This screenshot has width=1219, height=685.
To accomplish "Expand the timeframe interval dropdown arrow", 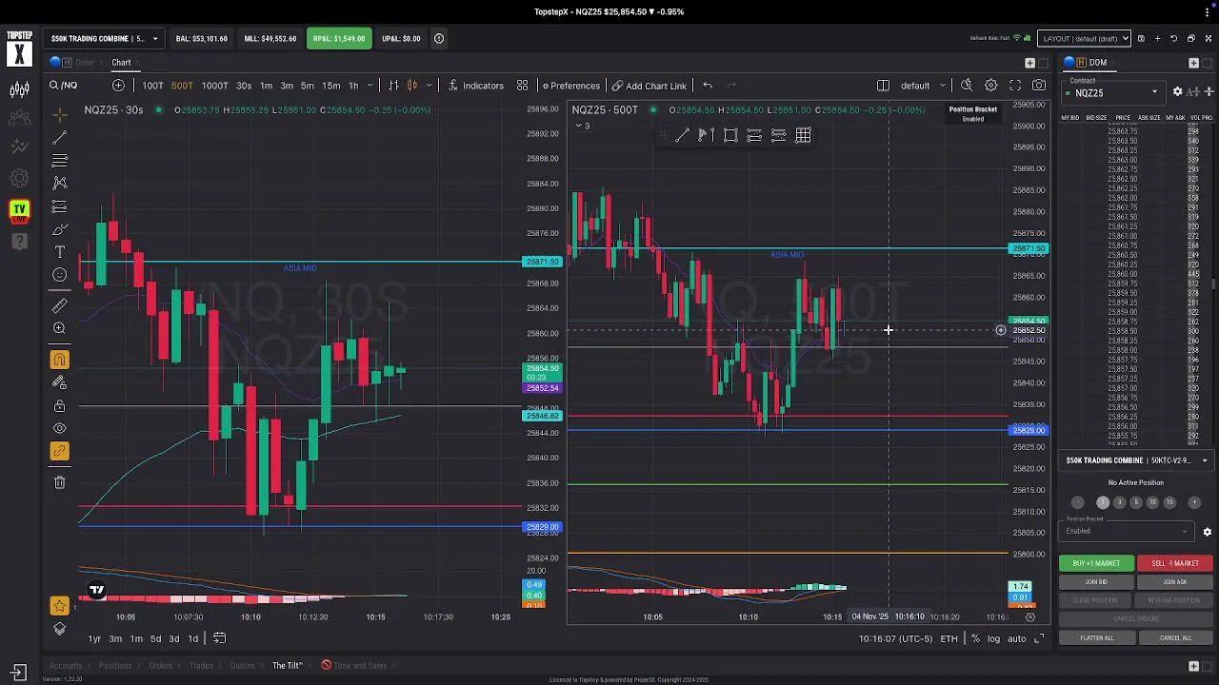I will 370,86.
